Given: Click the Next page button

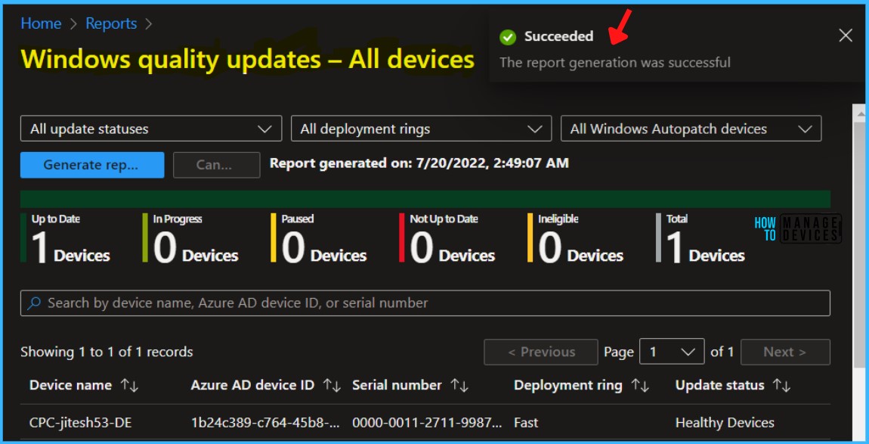Looking at the screenshot, I should 785,352.
